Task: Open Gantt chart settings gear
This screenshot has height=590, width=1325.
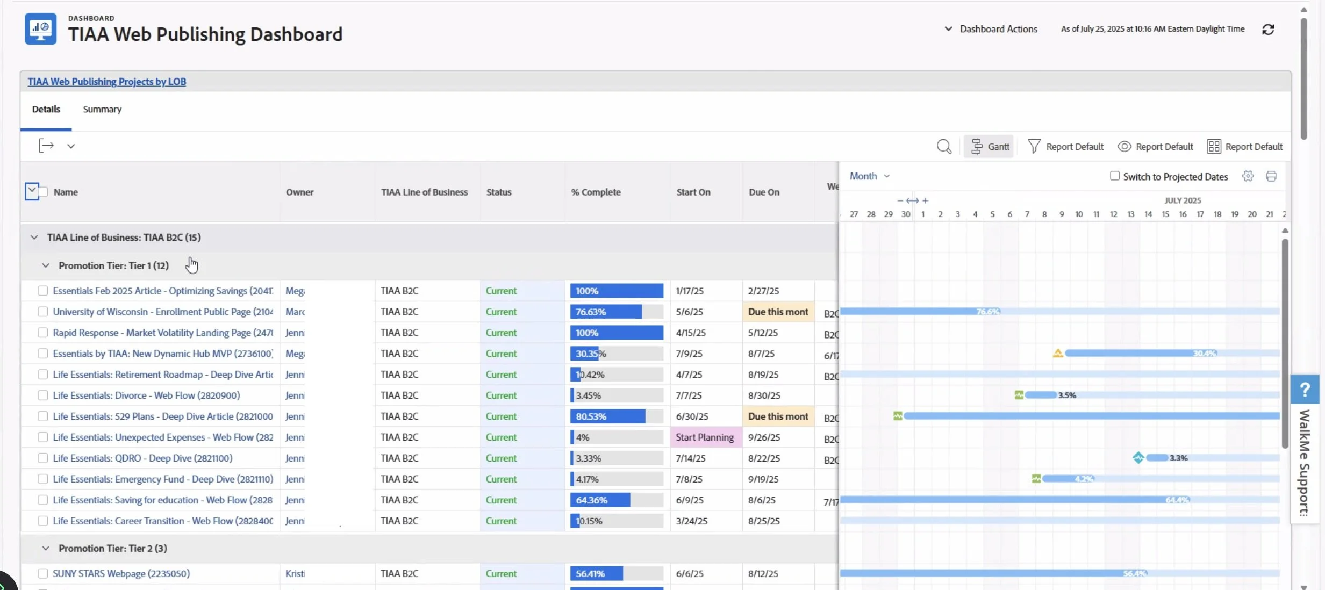Action: pyautogui.click(x=1248, y=176)
